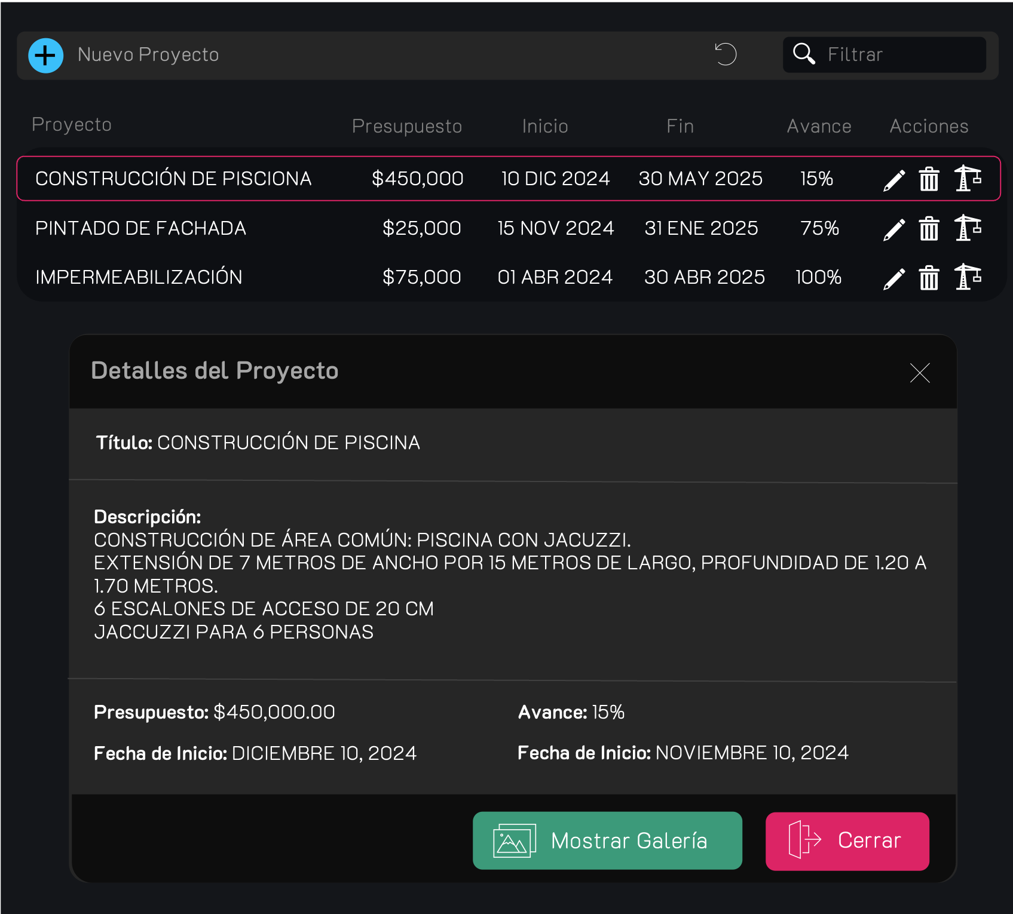The width and height of the screenshot is (1013, 914).
Task: Click the magnifying glass search icon
Action: click(x=804, y=54)
